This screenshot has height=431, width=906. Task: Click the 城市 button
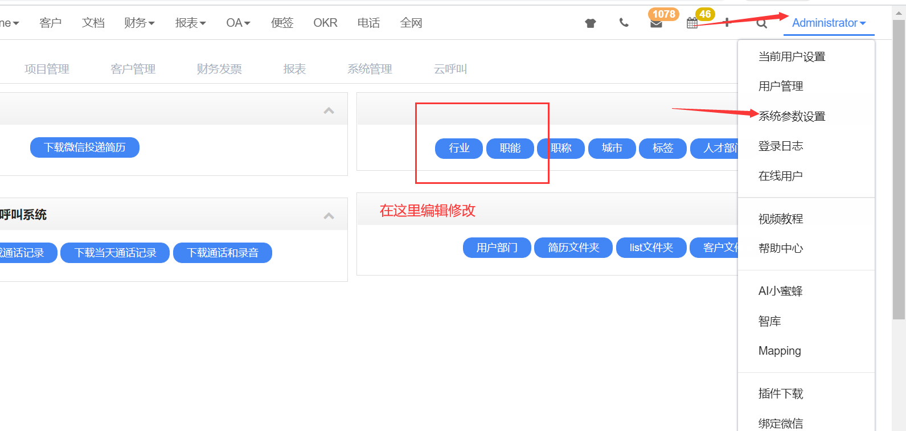612,148
